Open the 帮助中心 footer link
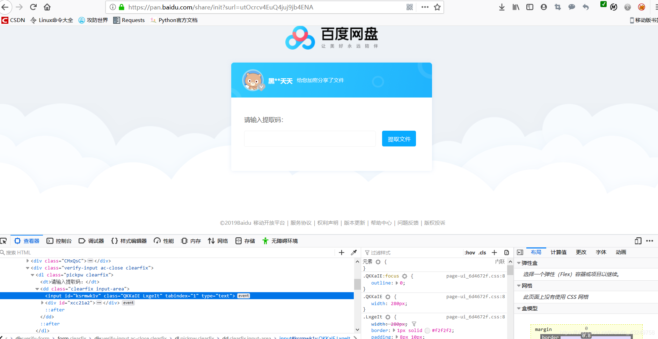 (x=381, y=223)
